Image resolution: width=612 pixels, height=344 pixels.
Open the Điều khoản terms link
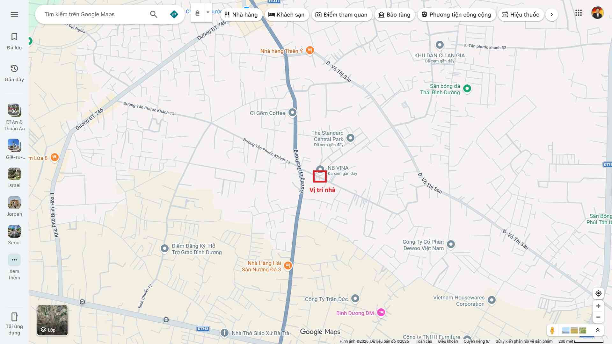(x=448, y=341)
